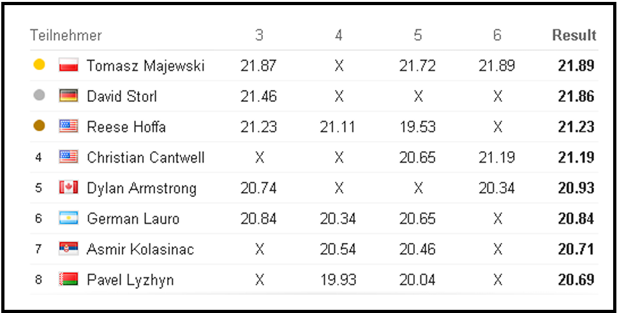Viewport: 617px width, 313px height.
Task: Click Pavel Lyzhyn's name
Action: point(130,280)
